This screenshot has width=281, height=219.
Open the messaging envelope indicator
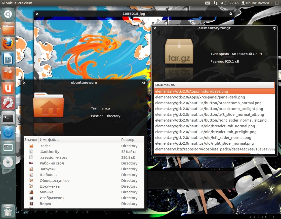[208, 3]
